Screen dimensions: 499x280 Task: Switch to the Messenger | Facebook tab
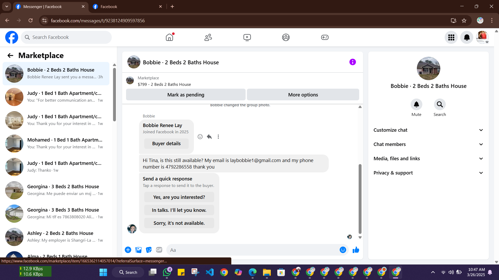51,7
